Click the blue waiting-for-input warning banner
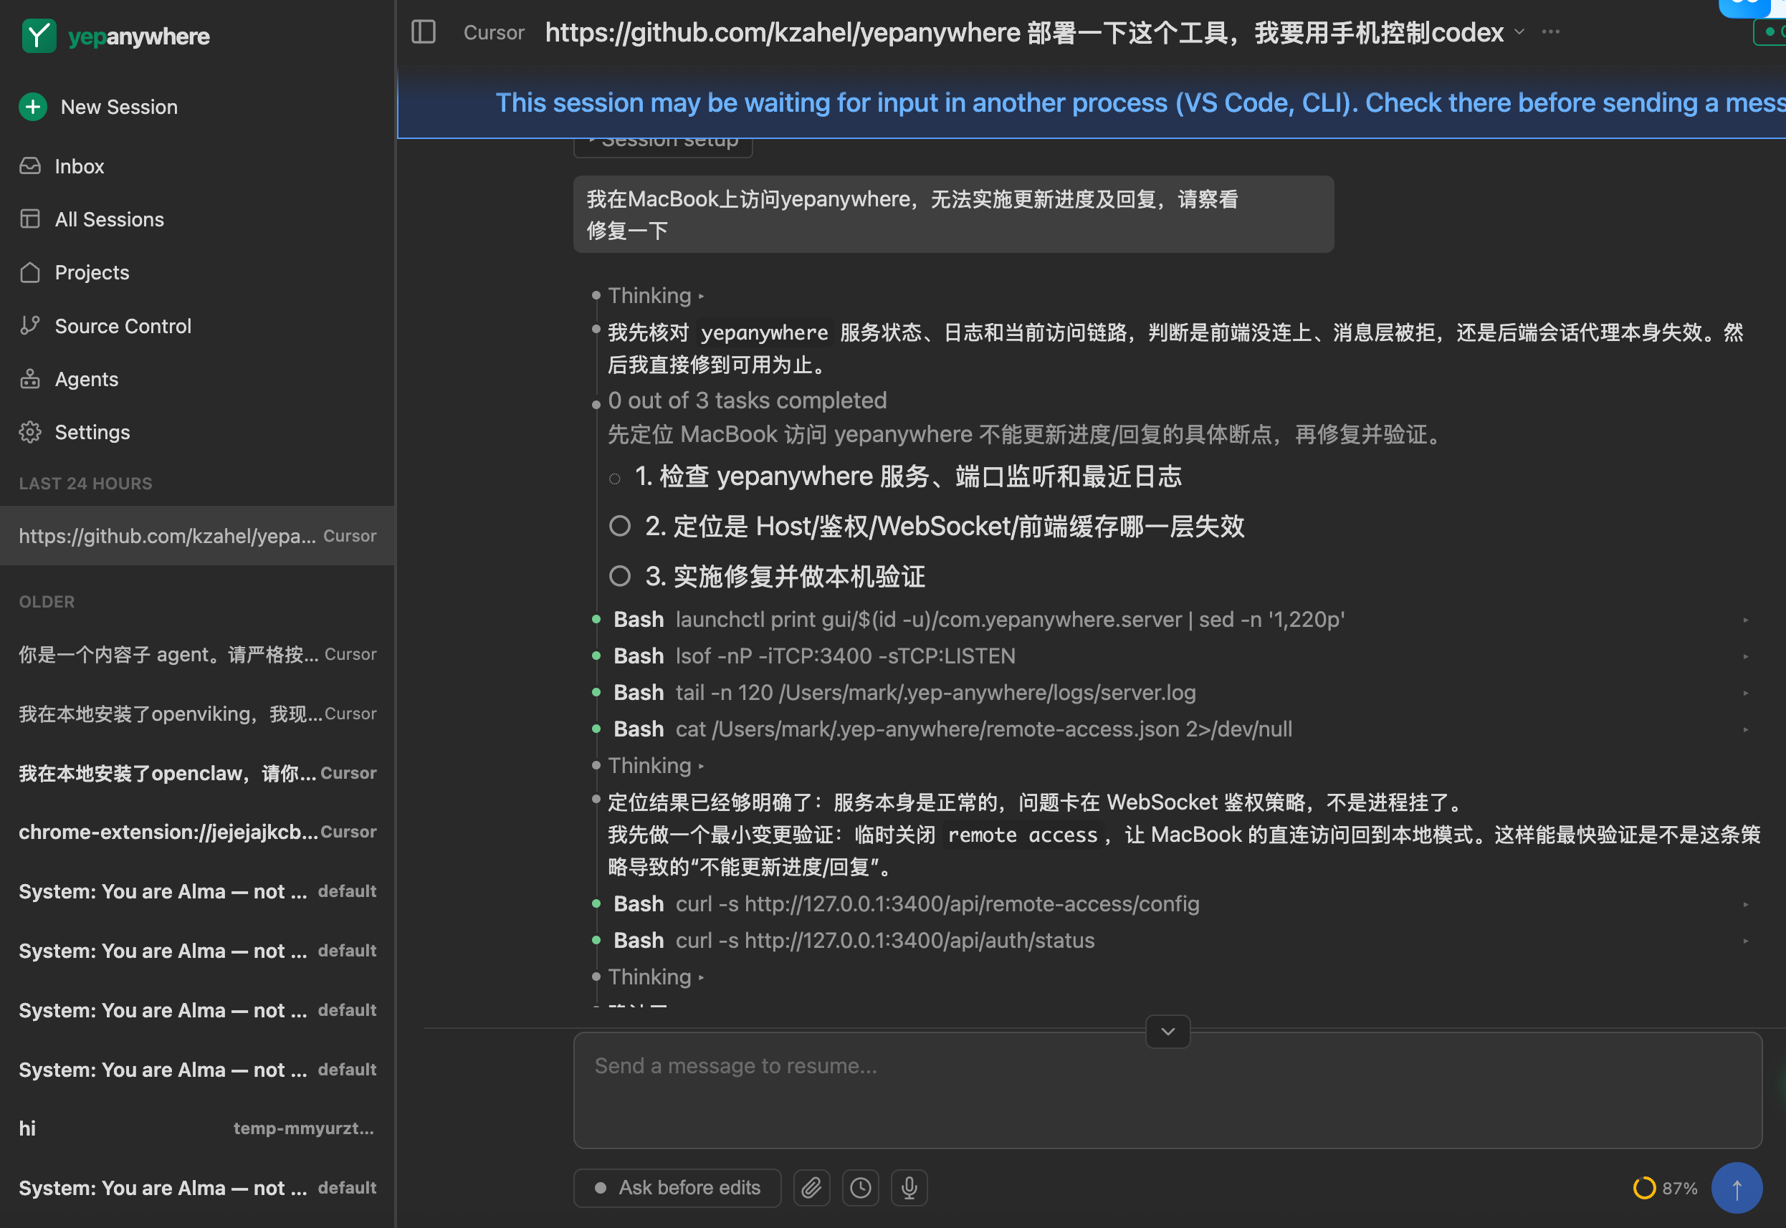This screenshot has width=1786, height=1228. (1091, 103)
